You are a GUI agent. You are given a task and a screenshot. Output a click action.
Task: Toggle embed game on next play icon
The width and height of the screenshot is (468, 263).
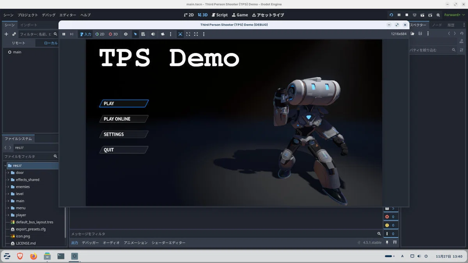180,34
